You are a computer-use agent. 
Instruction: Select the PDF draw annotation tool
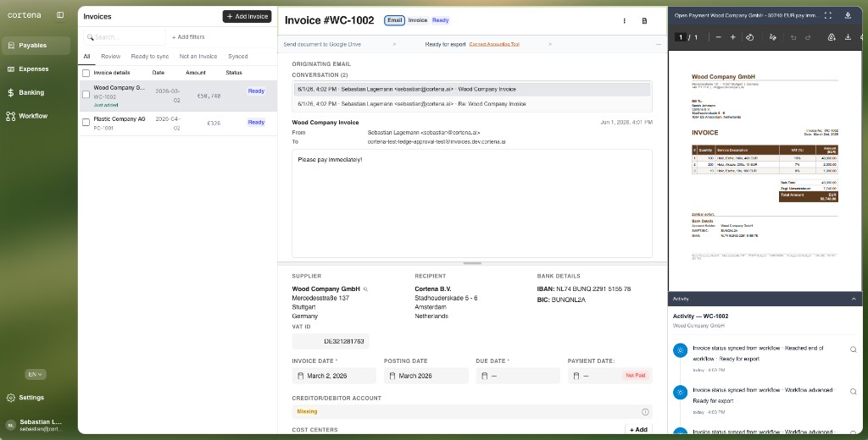(773, 37)
